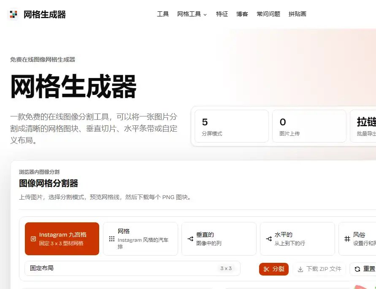Click the text 固定 3 x 3 型材网格
The height and width of the screenshot is (289, 376).
(x=61, y=243)
